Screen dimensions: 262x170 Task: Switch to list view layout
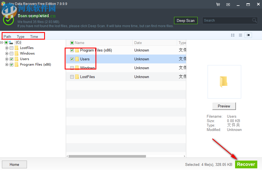[x=240, y=35]
